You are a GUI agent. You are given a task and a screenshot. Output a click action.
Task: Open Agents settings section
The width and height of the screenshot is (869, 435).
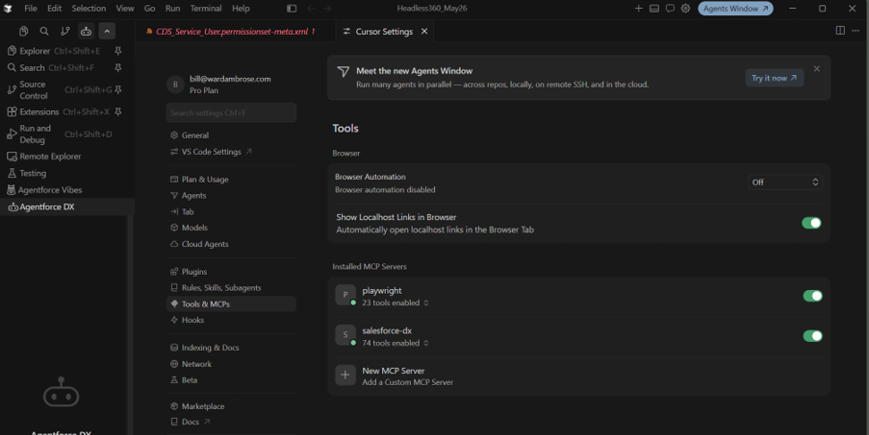point(193,195)
